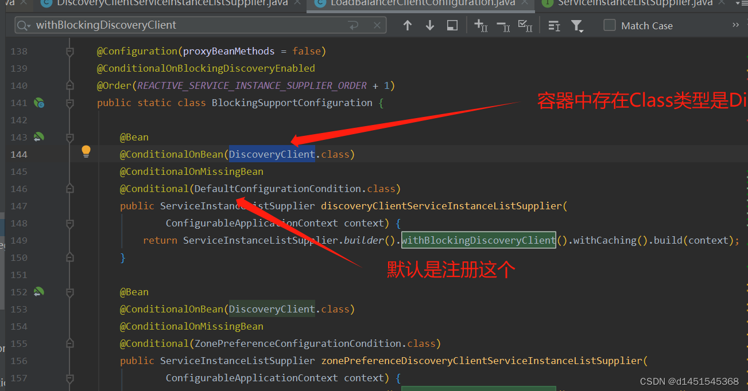Click @ConditionalOnMissingBean on line 145
The height and width of the screenshot is (391, 748).
point(192,171)
